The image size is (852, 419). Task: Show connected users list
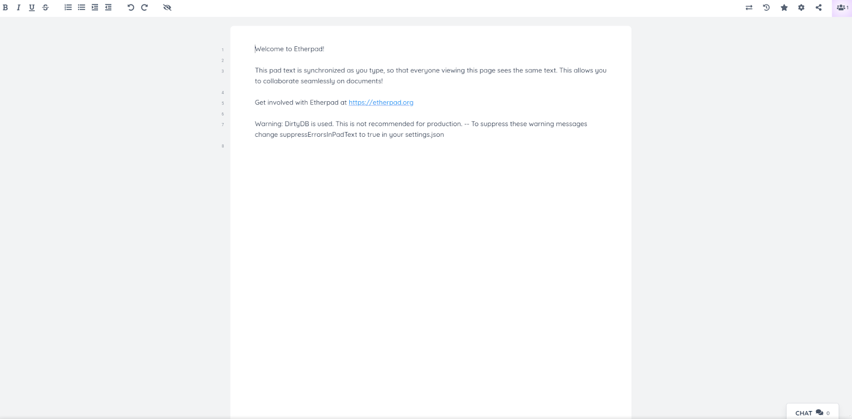pyautogui.click(x=842, y=7)
